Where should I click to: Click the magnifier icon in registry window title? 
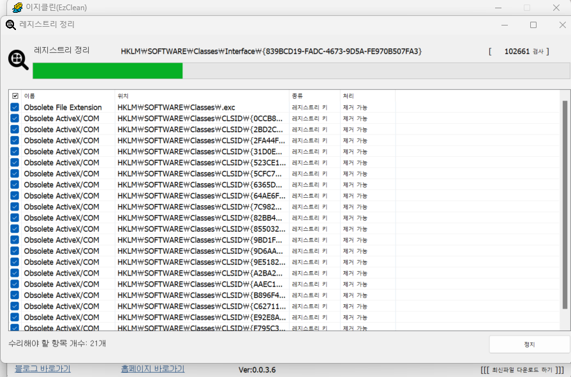(11, 25)
